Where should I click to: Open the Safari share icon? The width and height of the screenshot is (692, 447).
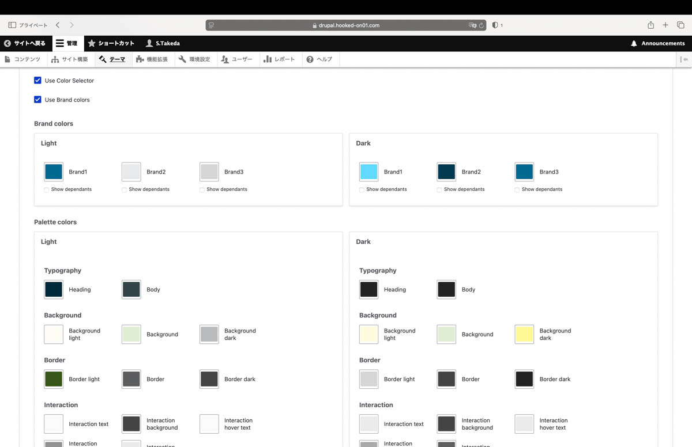(650, 25)
